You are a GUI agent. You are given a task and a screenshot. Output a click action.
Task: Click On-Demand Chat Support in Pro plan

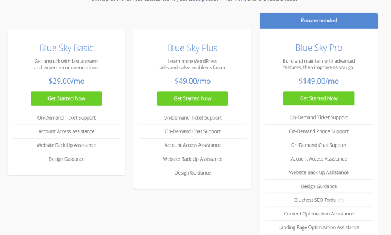pos(319,145)
